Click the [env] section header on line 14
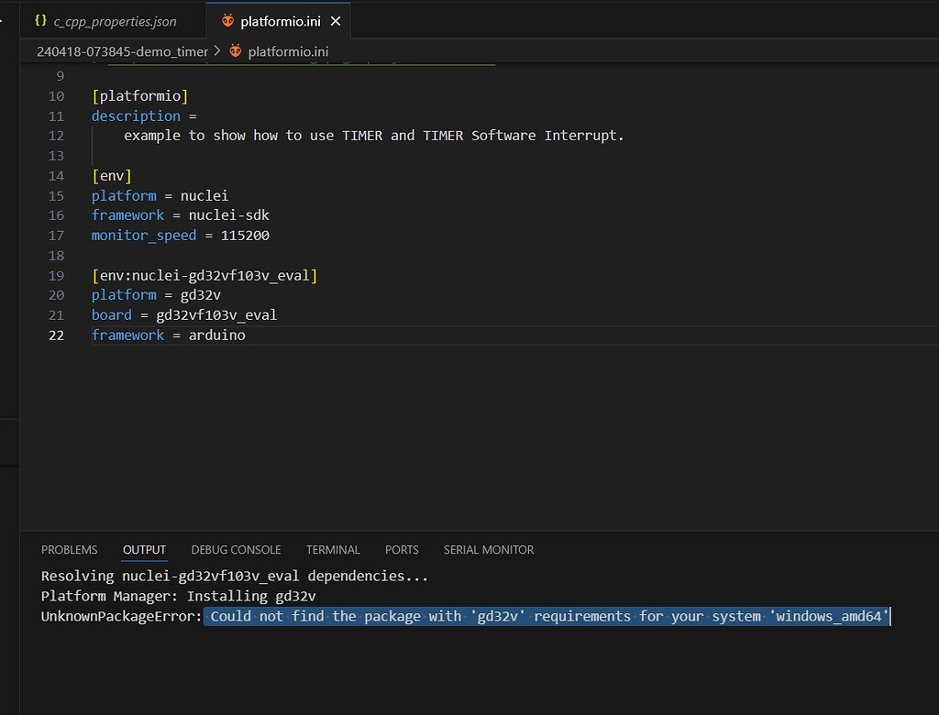The image size is (939, 715). 112,175
